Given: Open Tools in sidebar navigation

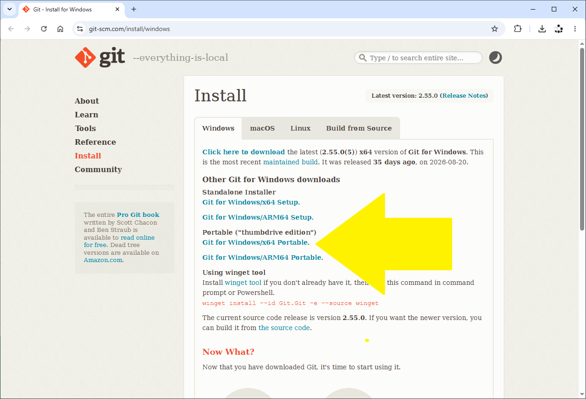Looking at the screenshot, I should coord(85,128).
